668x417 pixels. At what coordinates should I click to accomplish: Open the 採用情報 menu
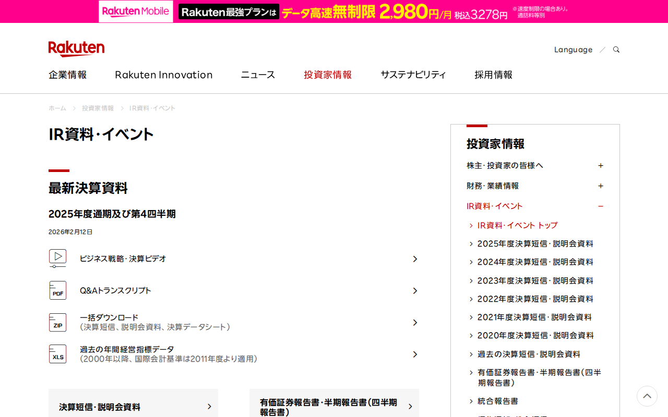pos(493,75)
